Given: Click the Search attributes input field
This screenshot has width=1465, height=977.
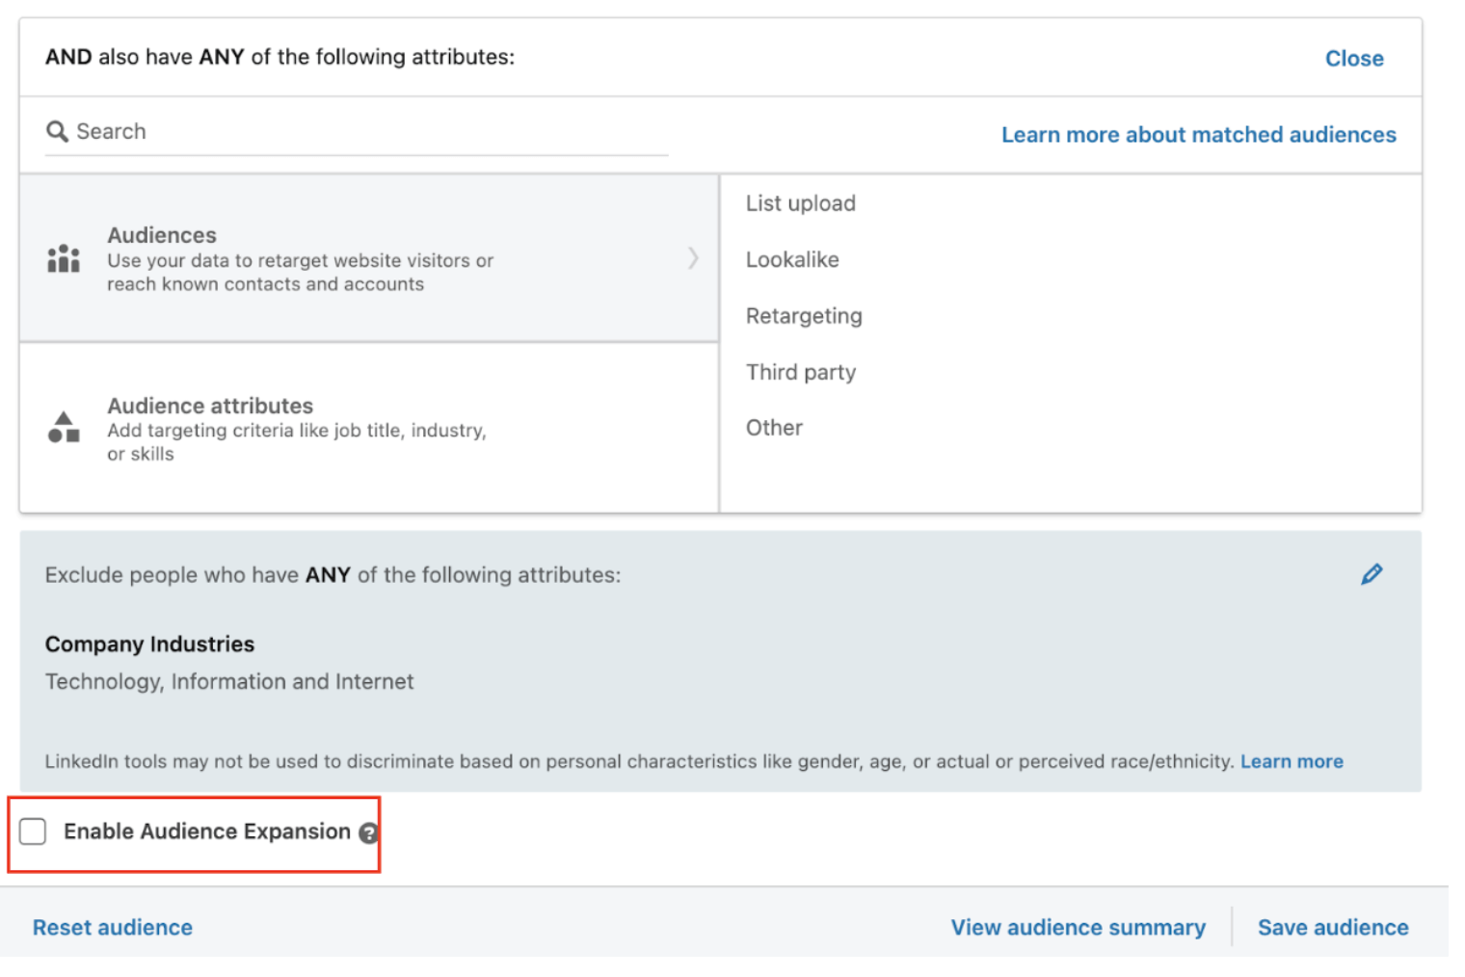Looking at the screenshot, I should pos(366,132).
